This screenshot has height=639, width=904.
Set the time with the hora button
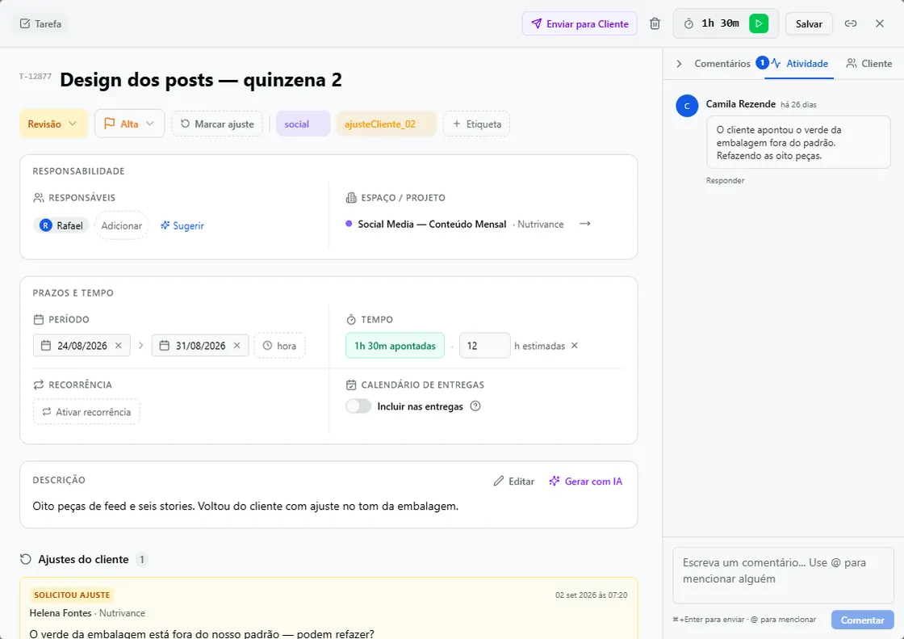click(x=279, y=346)
